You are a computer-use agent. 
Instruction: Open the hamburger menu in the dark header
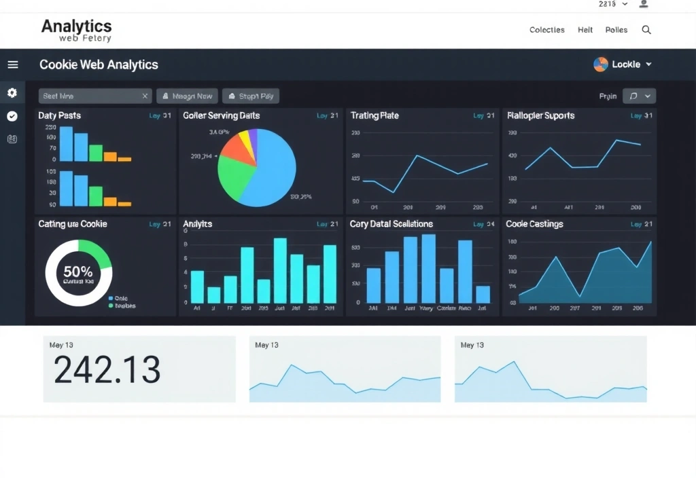point(12,65)
